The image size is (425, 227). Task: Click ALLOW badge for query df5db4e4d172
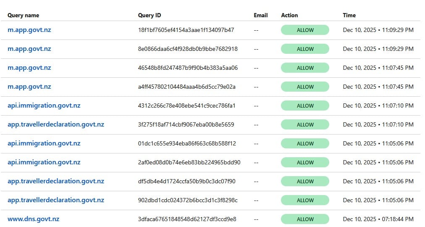305,181
